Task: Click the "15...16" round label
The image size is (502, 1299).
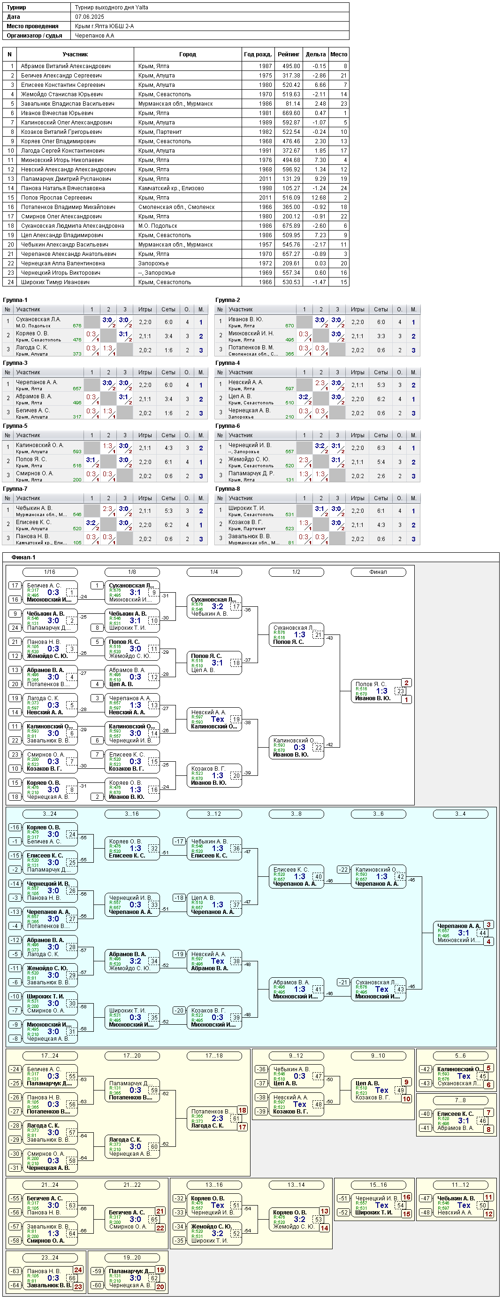Action: click(x=378, y=1184)
